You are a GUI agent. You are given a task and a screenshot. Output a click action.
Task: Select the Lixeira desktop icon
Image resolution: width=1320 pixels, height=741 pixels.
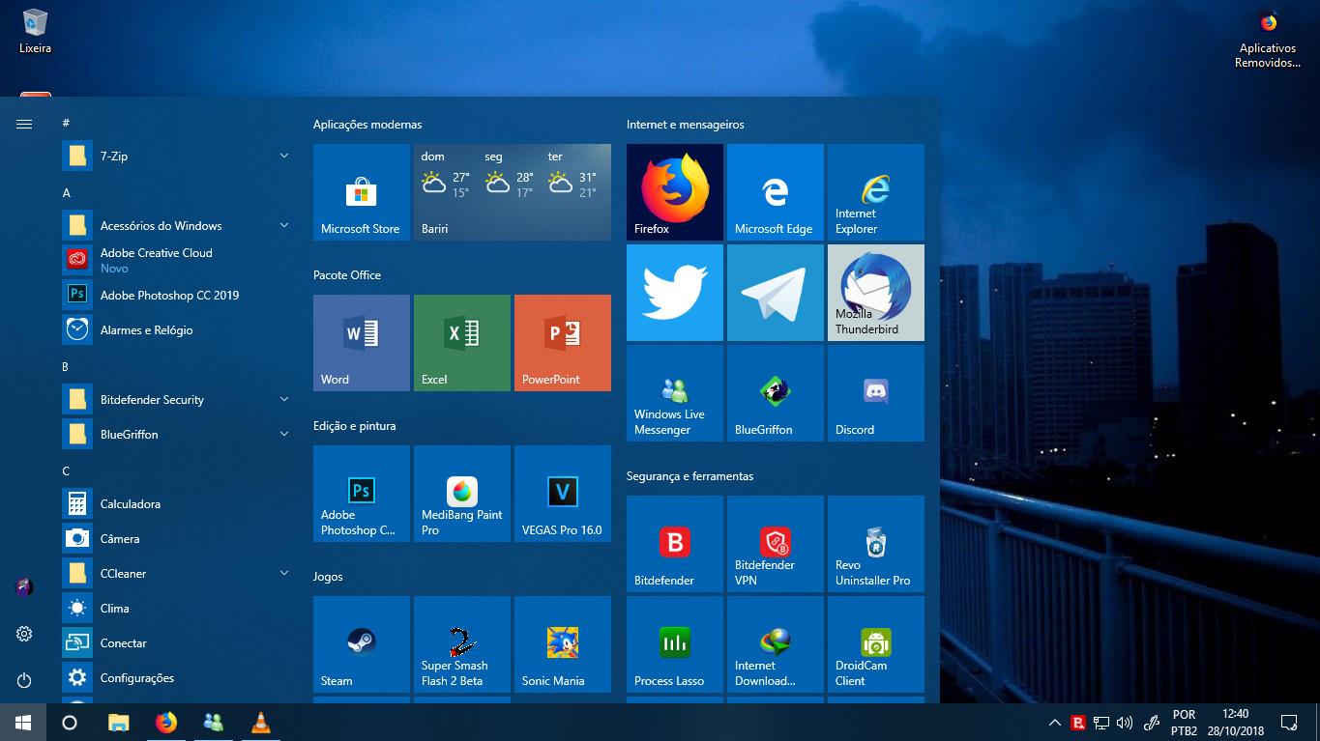click(36, 31)
